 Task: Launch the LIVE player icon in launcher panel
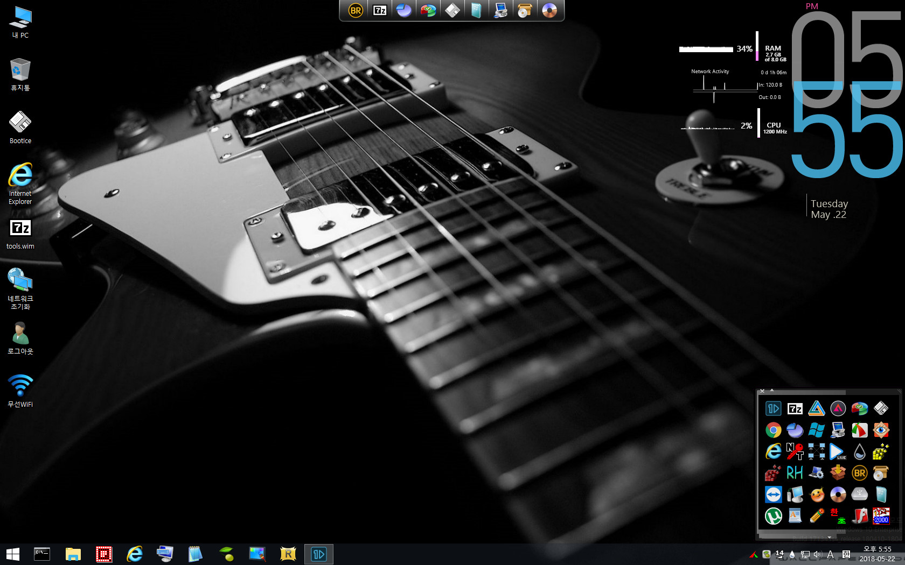pyautogui.click(x=838, y=451)
